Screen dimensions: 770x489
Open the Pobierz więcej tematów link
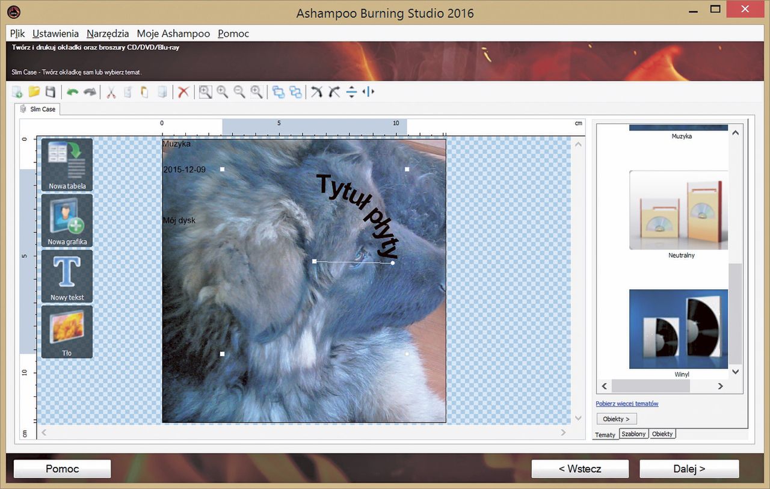pyautogui.click(x=627, y=404)
